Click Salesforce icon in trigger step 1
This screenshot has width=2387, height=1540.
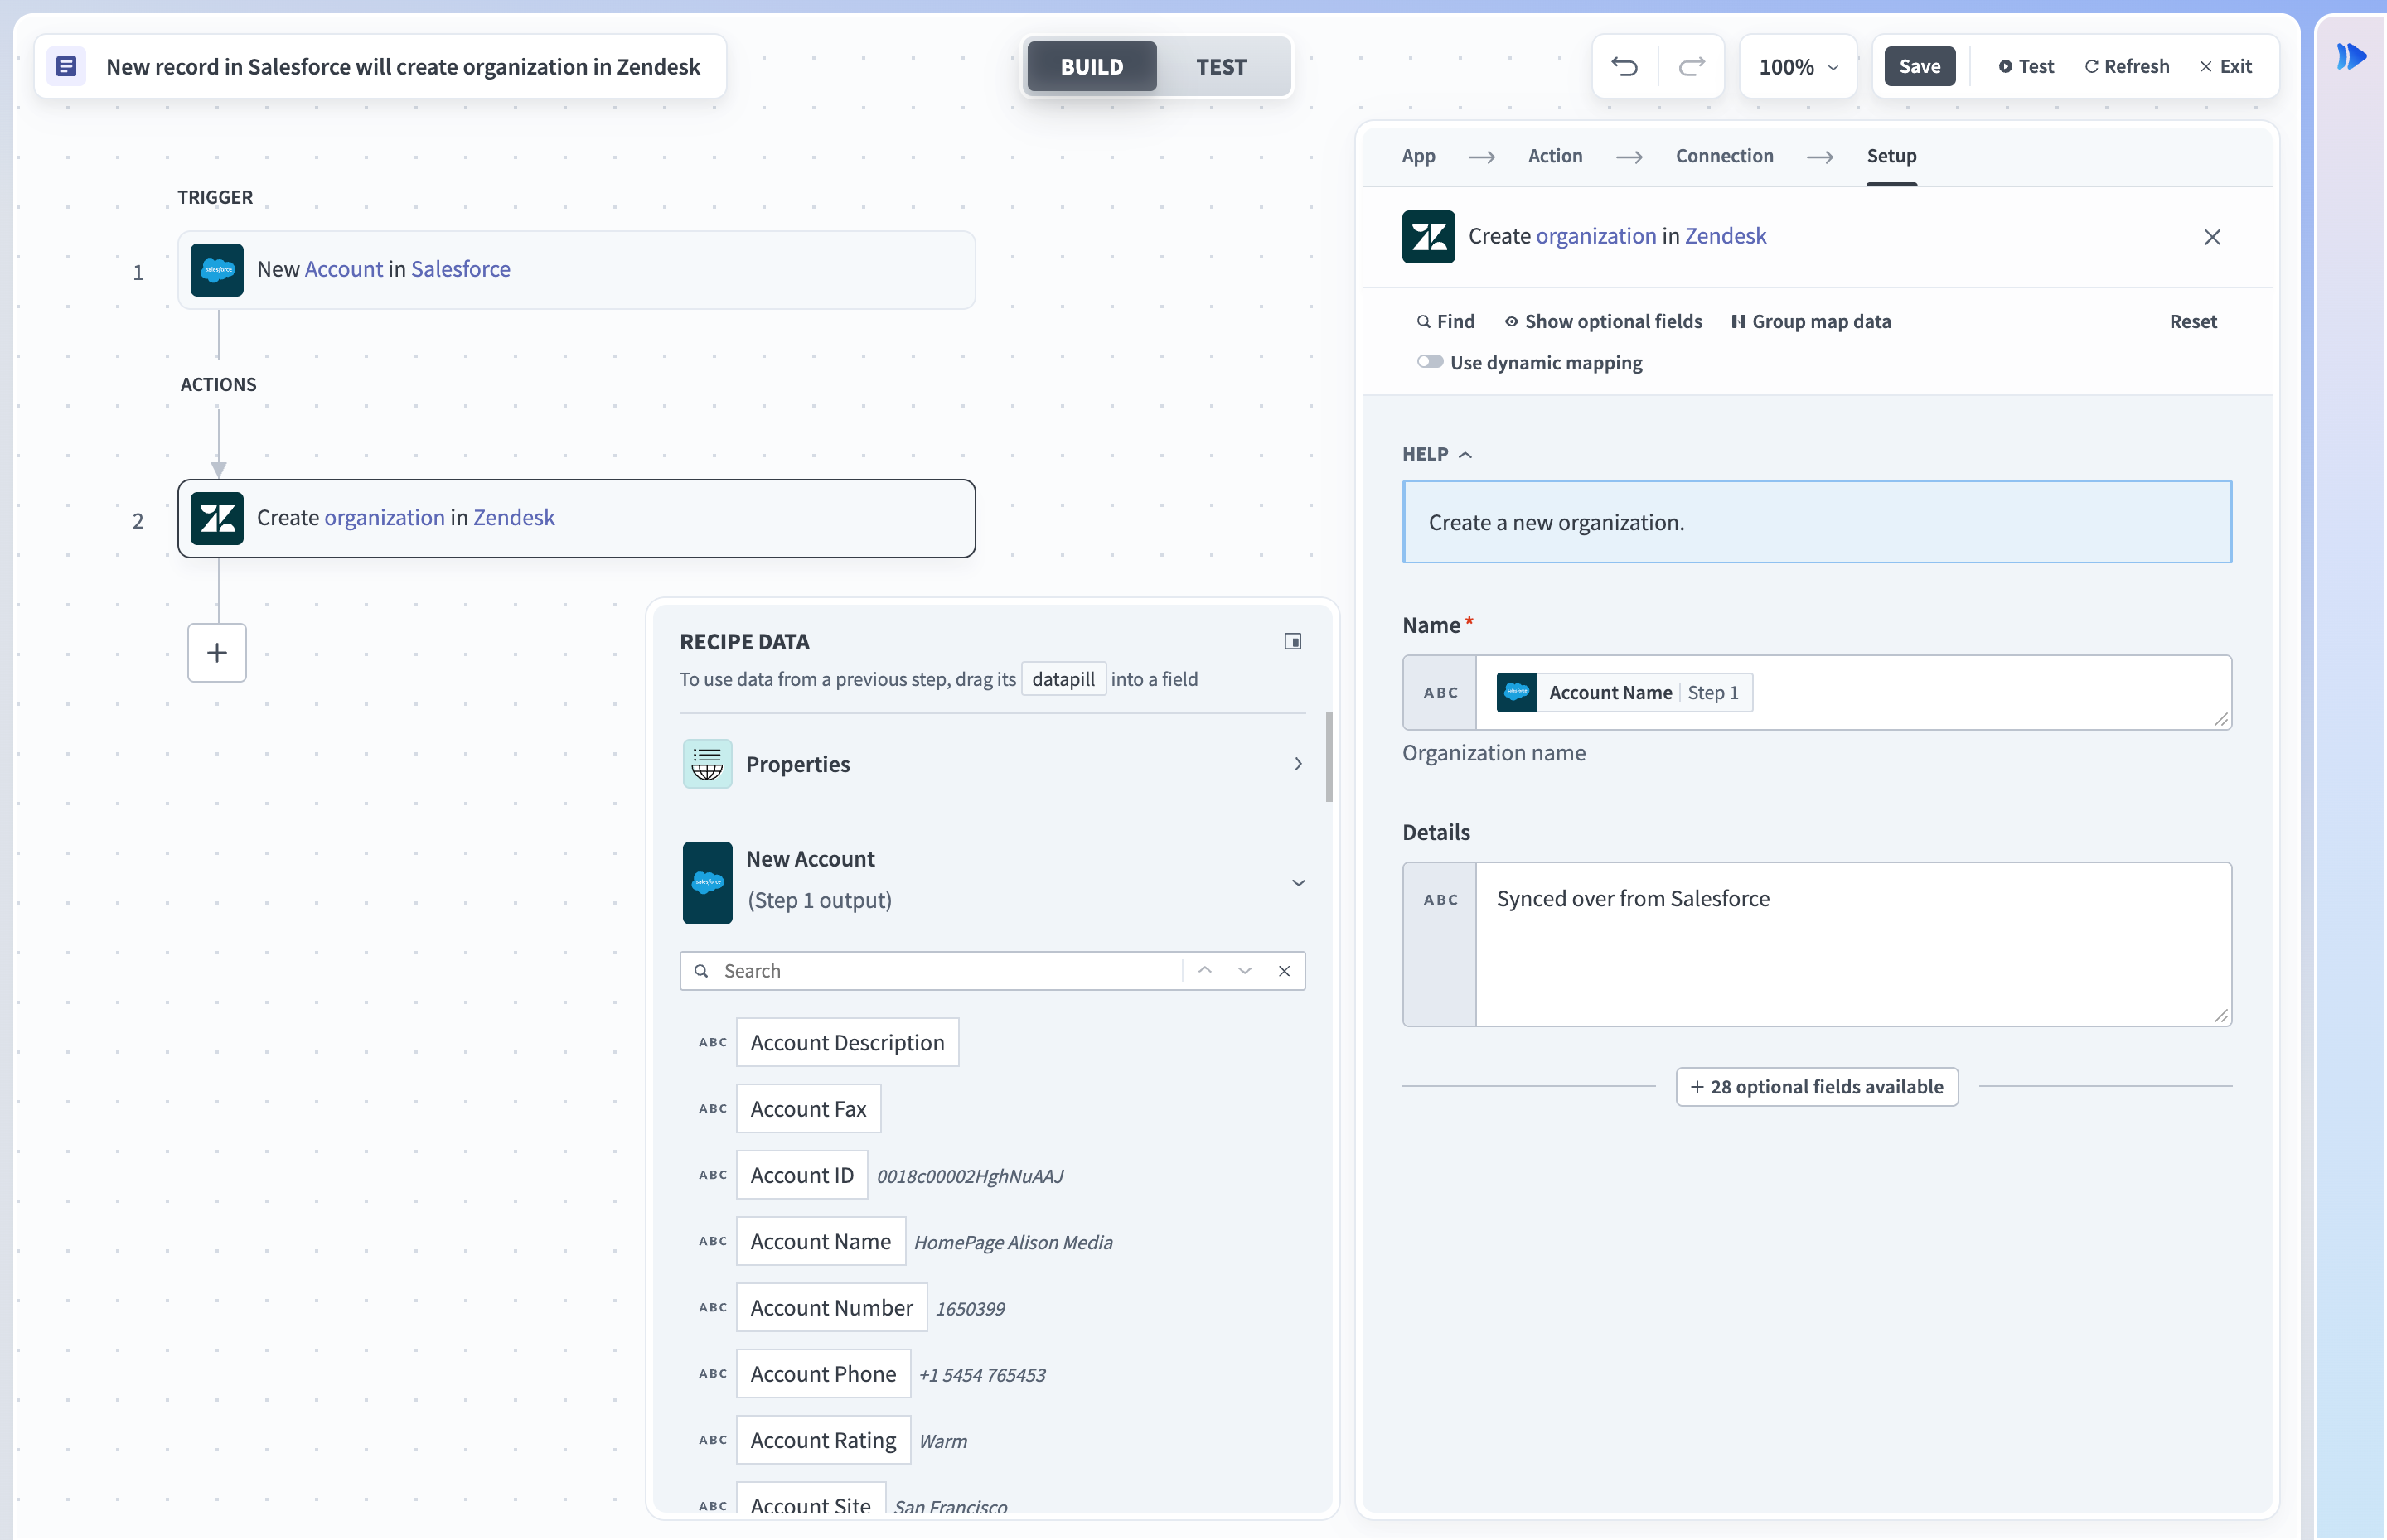point(217,270)
